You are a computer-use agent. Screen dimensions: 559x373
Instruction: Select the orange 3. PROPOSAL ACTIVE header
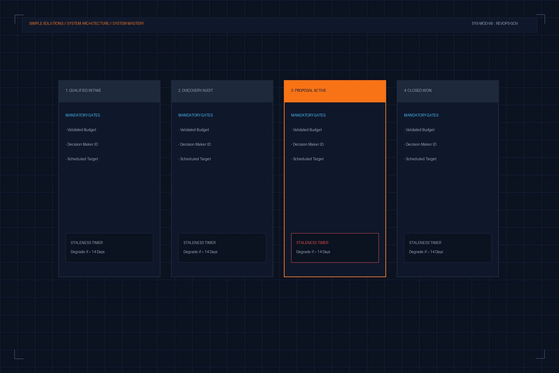tap(335, 91)
